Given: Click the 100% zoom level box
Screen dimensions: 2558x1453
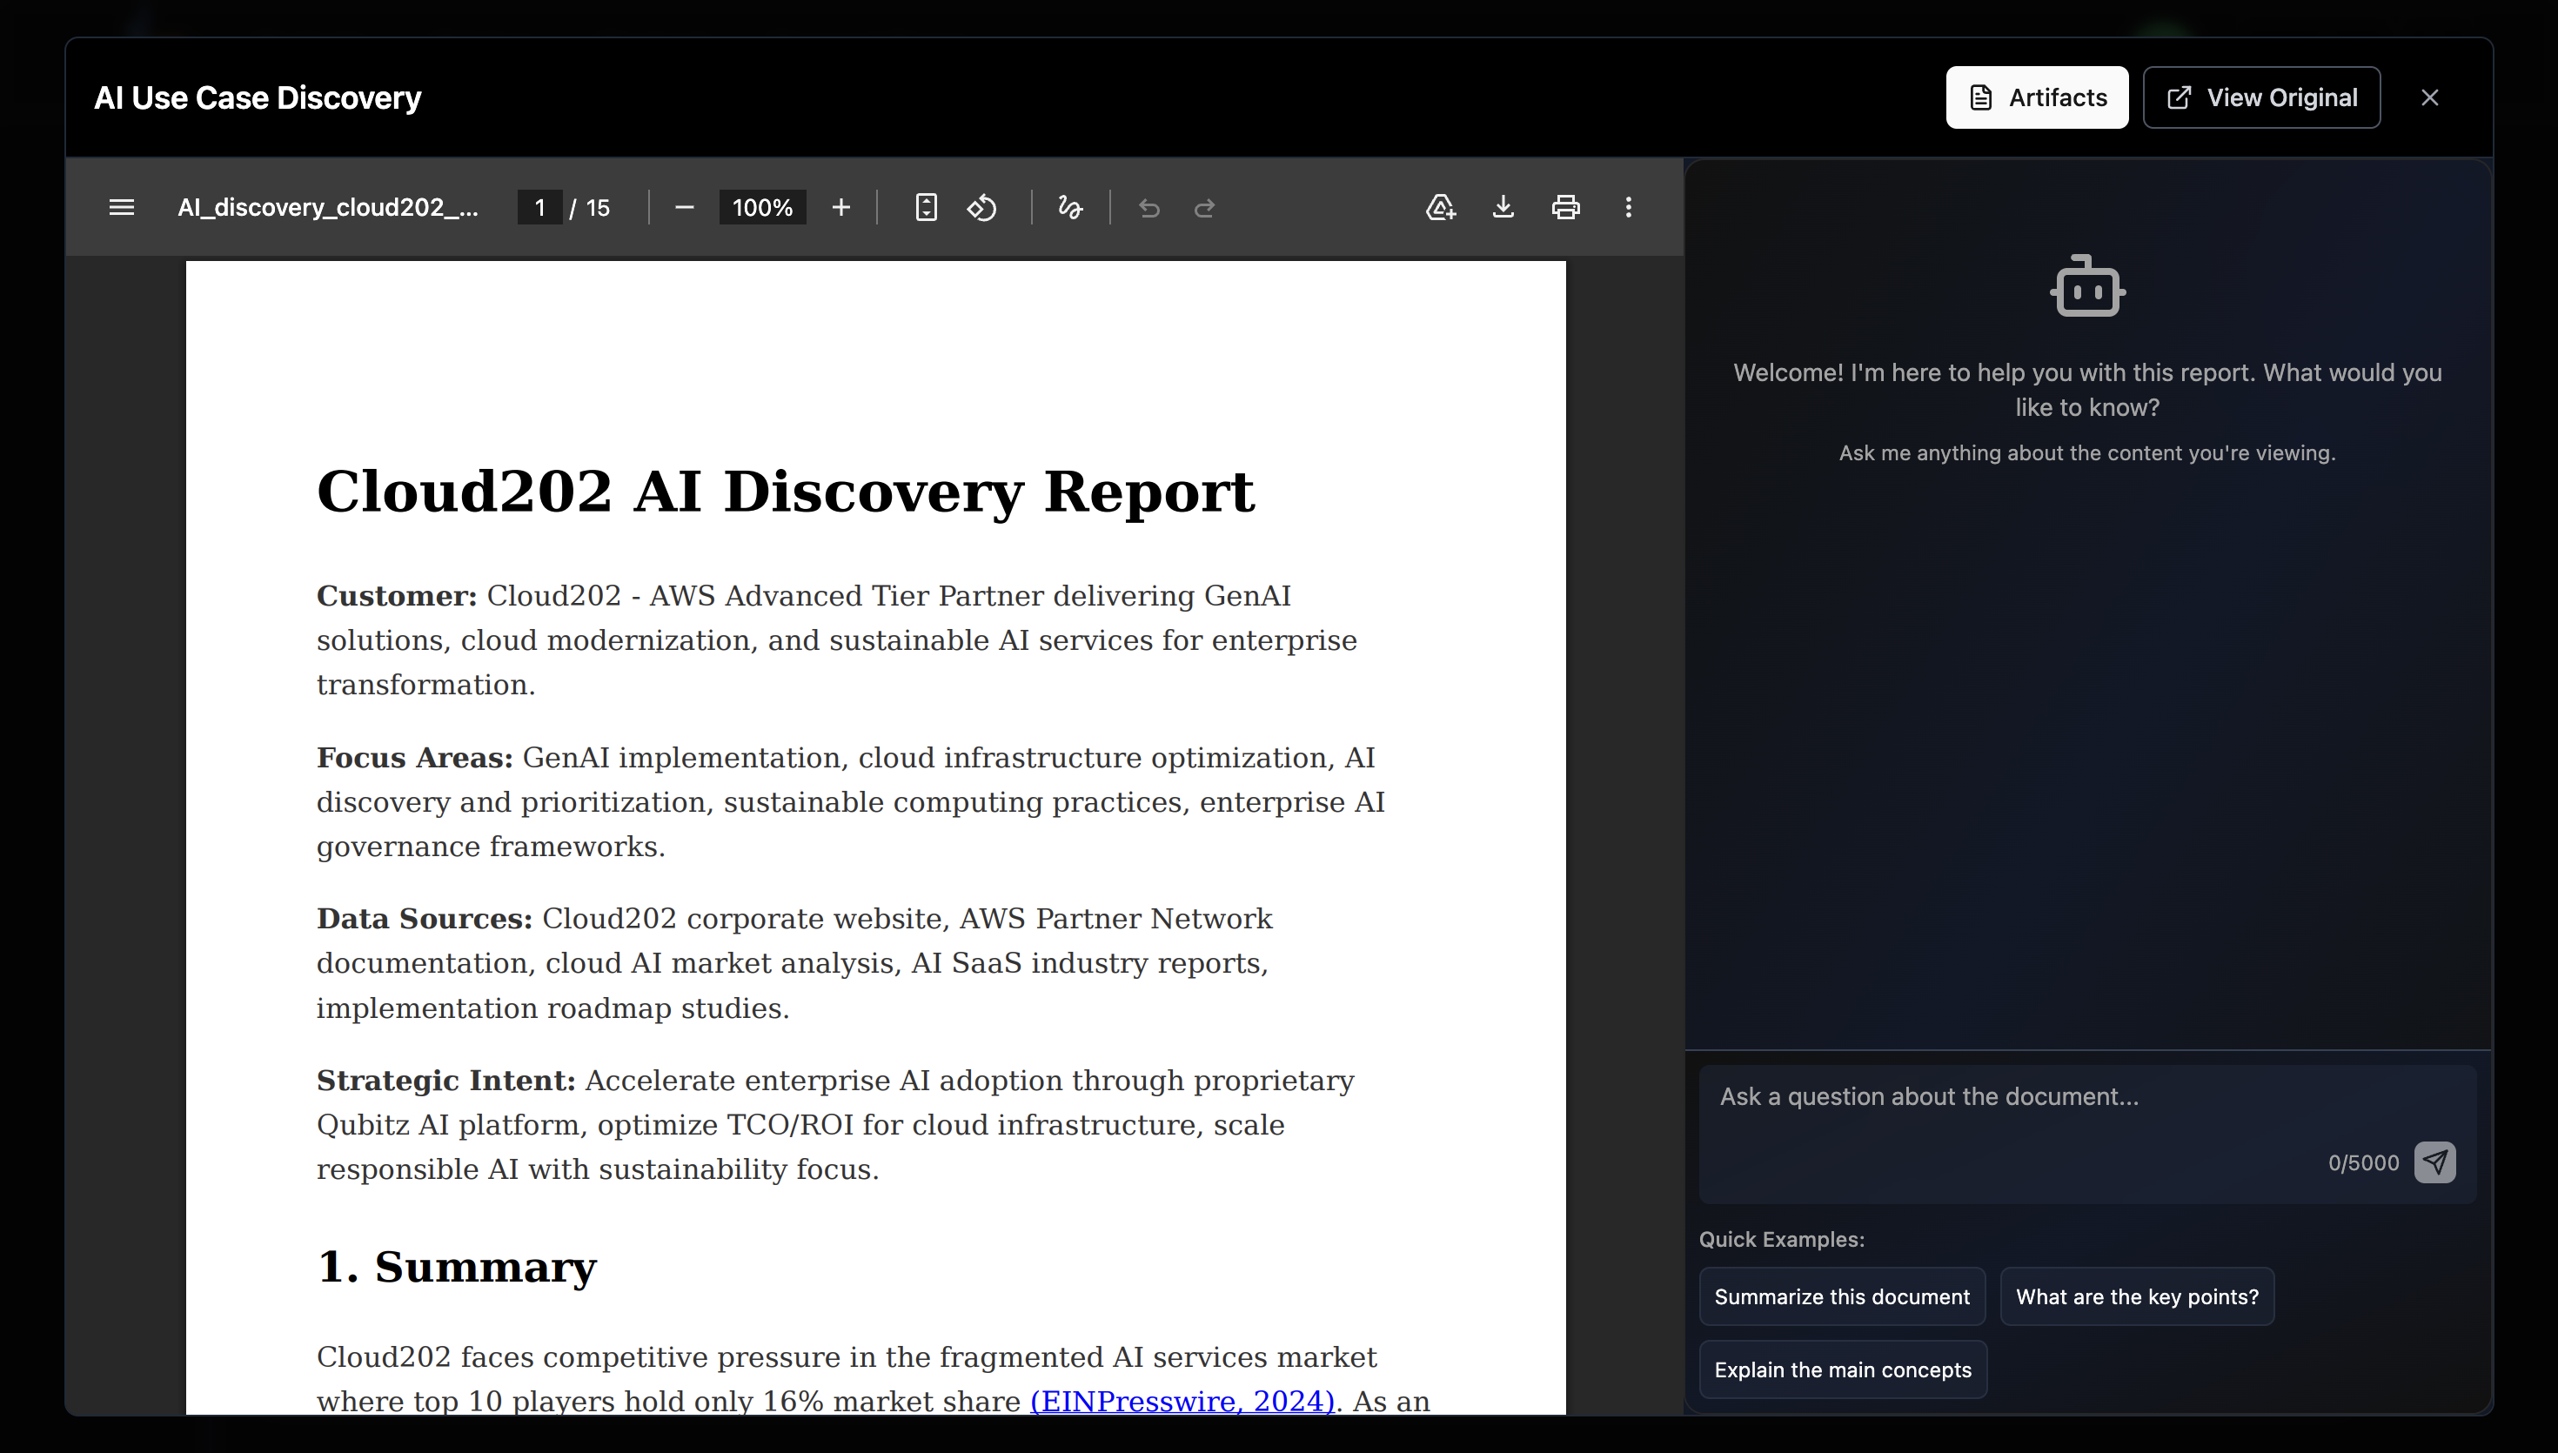Looking at the screenshot, I should tap(762, 208).
